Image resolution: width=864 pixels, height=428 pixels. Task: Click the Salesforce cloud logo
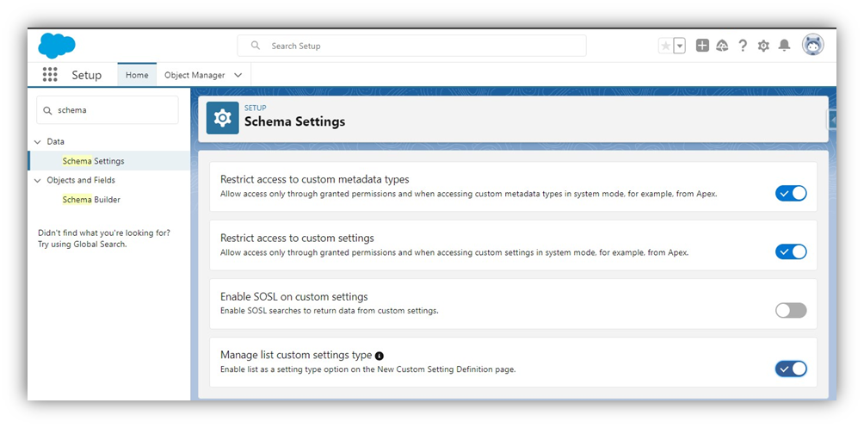point(57,46)
